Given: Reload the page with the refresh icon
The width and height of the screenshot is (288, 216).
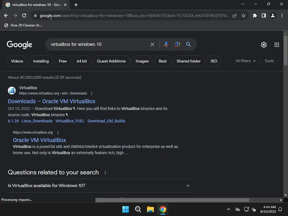Looking at the screenshot, I should (24, 16).
